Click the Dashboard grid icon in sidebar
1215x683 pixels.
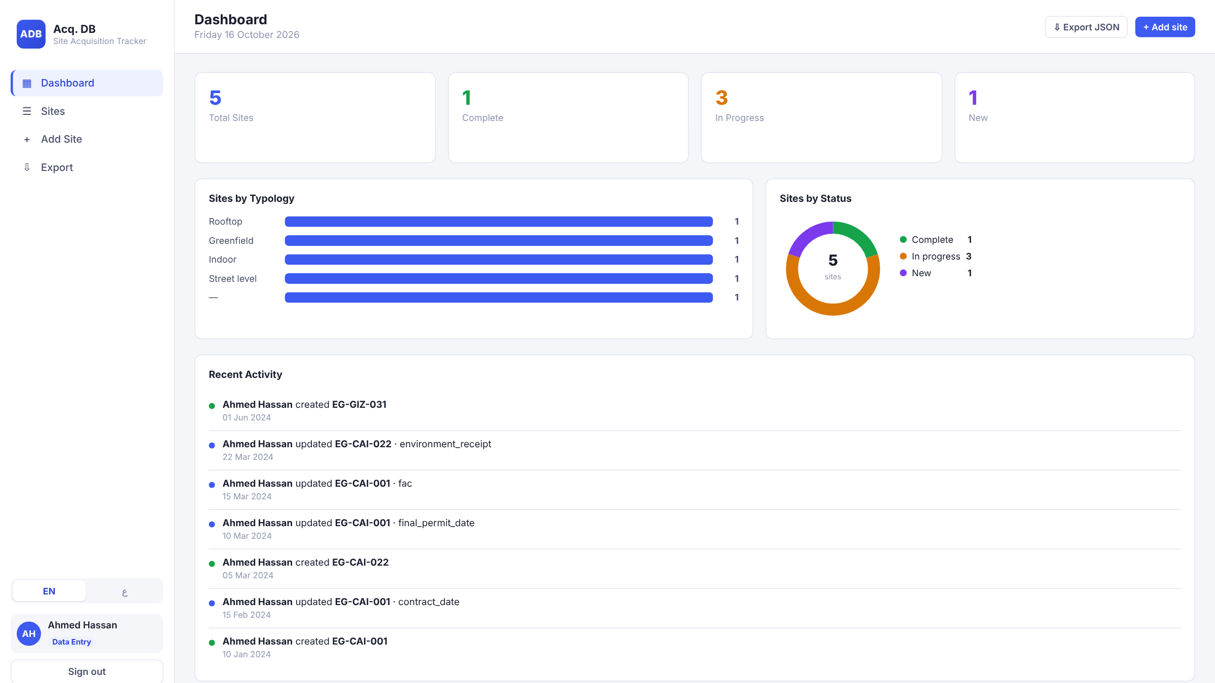[x=27, y=83]
